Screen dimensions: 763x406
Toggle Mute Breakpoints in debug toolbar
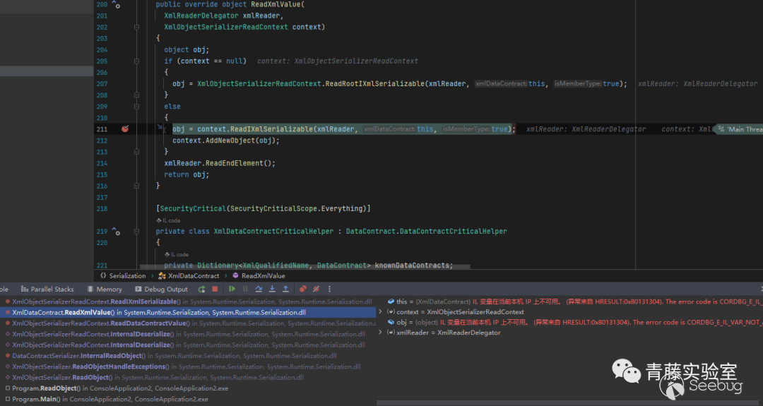316,289
